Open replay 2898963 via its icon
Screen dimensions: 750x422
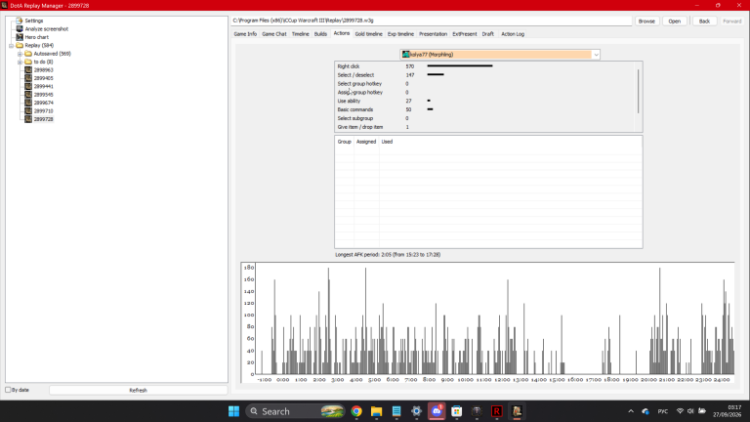(28, 70)
